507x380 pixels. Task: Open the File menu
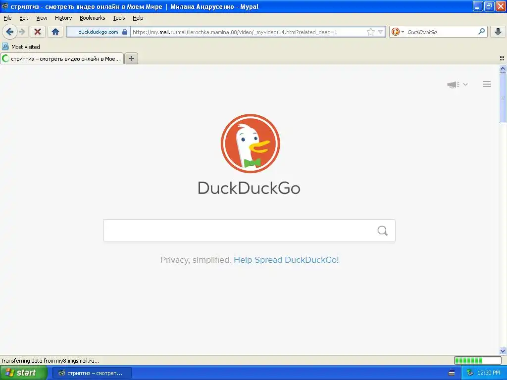coord(7,18)
